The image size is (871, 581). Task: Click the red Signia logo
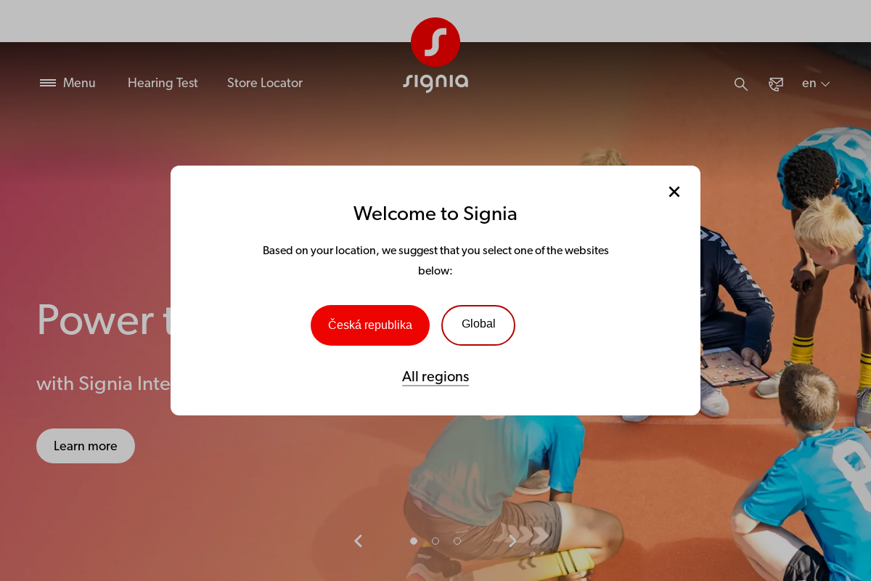point(435,42)
